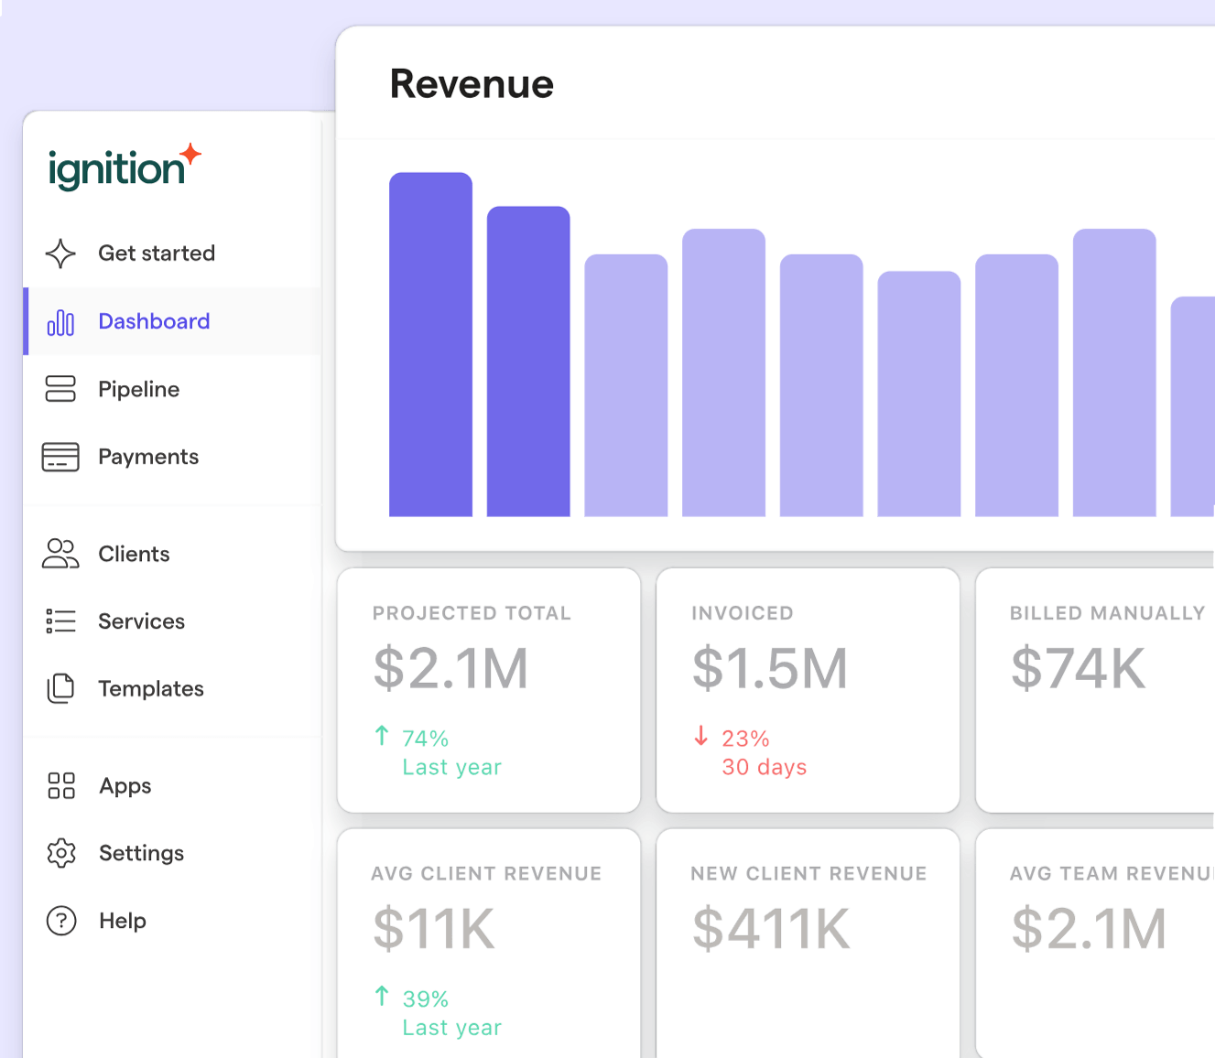Open the Projected Total card

(489, 690)
